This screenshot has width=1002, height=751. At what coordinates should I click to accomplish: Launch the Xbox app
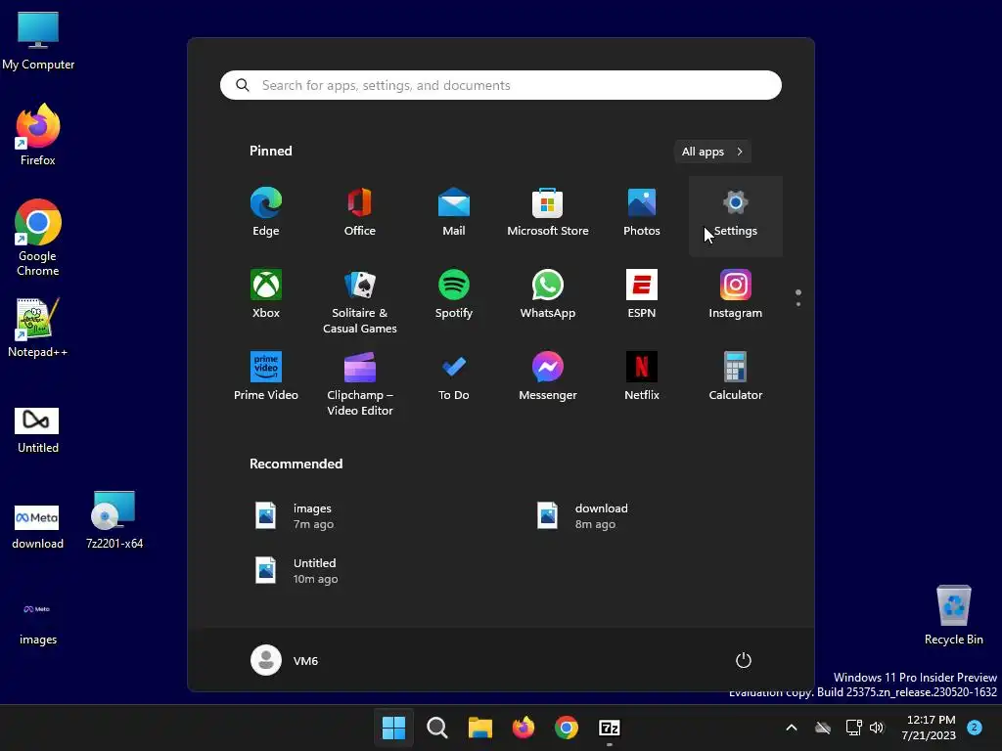pos(266,294)
